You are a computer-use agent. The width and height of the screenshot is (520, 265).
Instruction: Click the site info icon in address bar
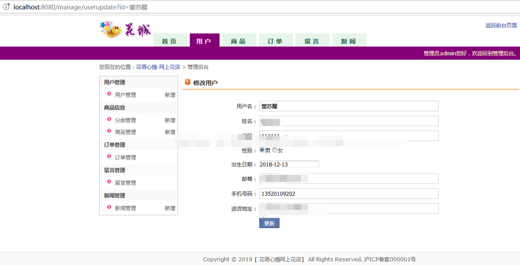click(6, 7)
